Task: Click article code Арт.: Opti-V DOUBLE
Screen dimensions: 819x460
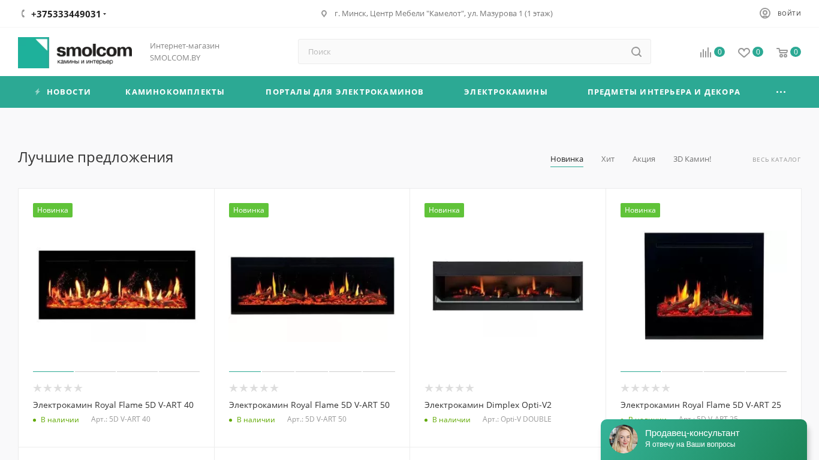Action: pos(517,419)
